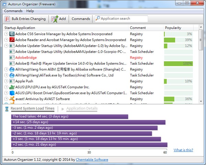This screenshot has width=206, height=165.
Task: Click the blue ASUS GPU Boost icon
Action: (12, 93)
